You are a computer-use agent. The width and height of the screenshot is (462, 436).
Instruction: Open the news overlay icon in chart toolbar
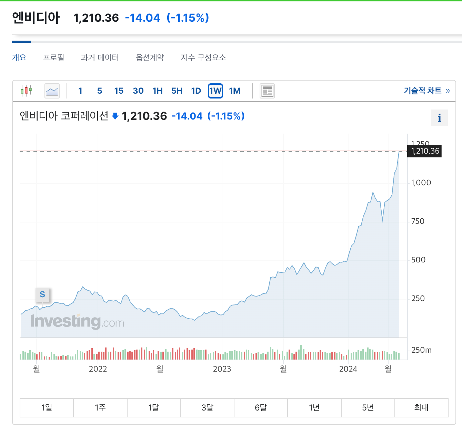(x=267, y=91)
